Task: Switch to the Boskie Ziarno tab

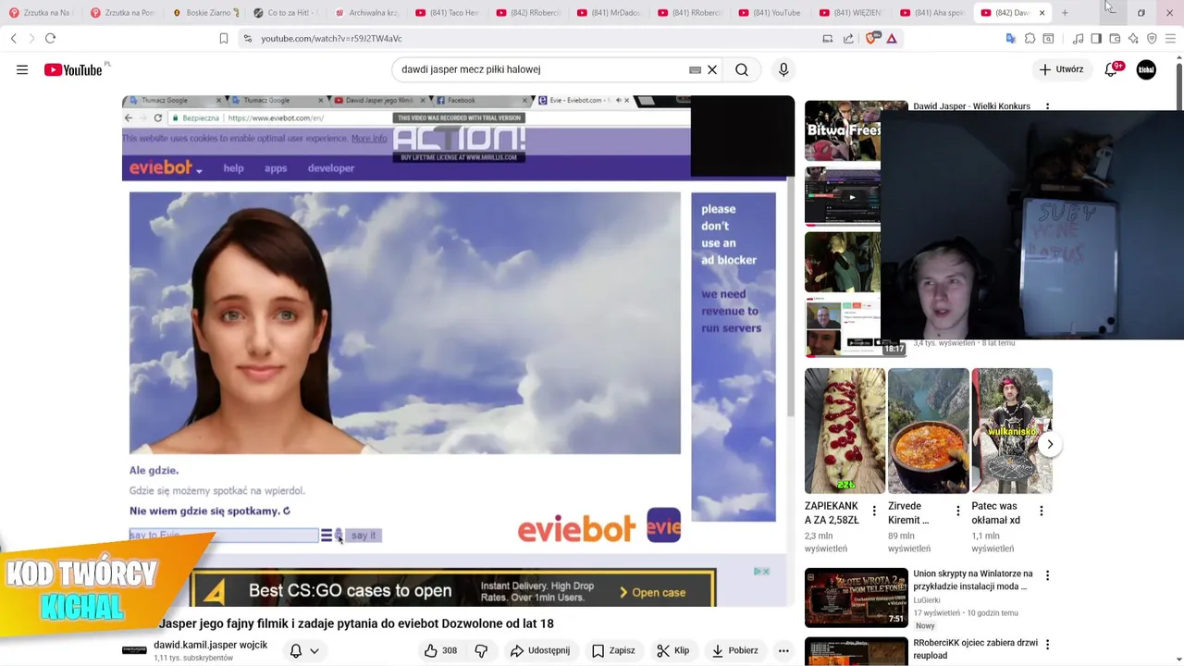Action: [x=206, y=13]
